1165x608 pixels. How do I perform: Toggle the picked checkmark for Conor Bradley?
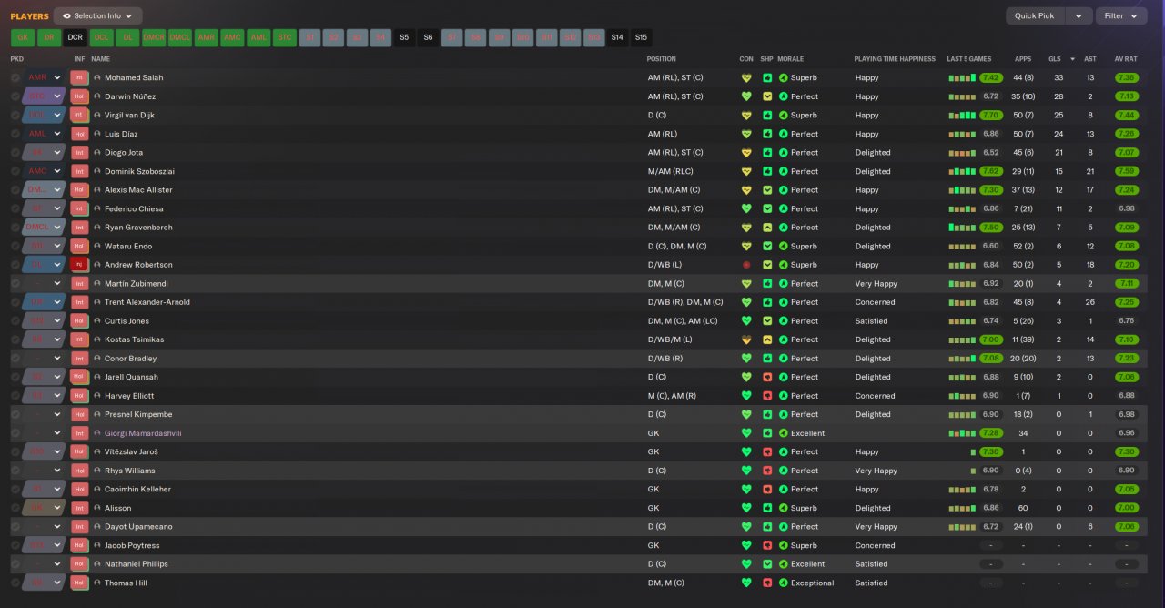(15, 359)
